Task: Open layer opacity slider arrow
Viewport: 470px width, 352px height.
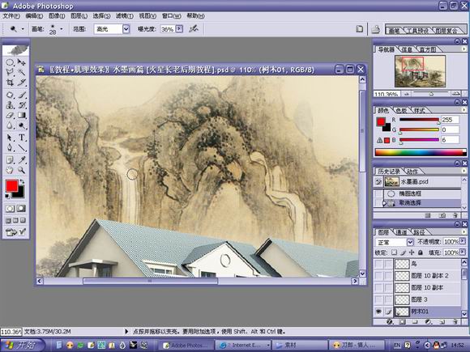Action: pyautogui.click(x=463, y=241)
